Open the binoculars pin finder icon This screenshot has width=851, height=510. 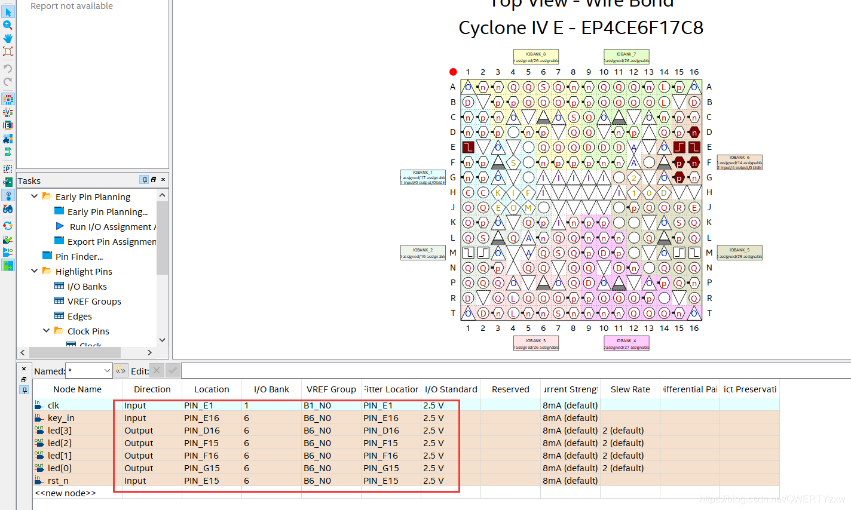tap(8, 208)
